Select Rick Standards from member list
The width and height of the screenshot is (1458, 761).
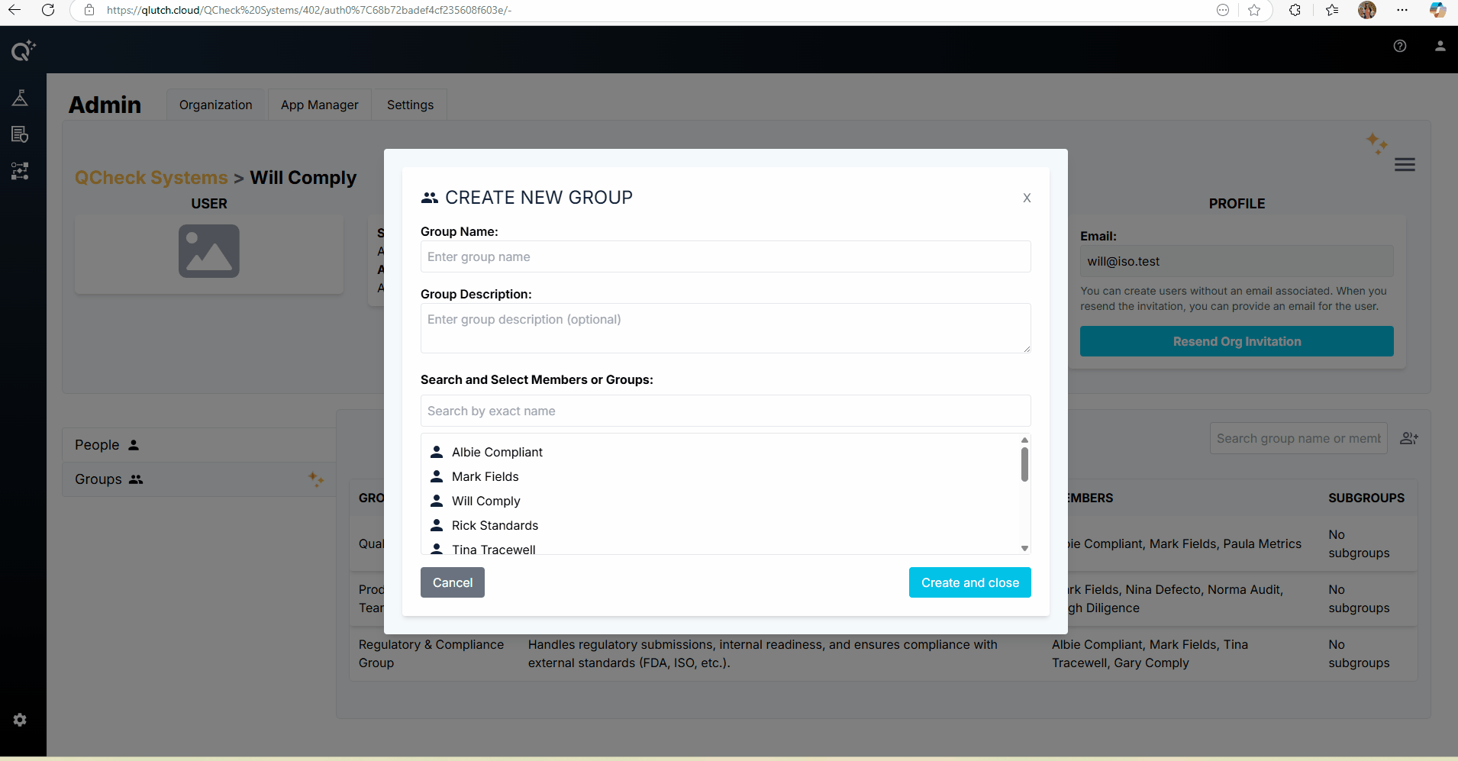pyautogui.click(x=495, y=525)
